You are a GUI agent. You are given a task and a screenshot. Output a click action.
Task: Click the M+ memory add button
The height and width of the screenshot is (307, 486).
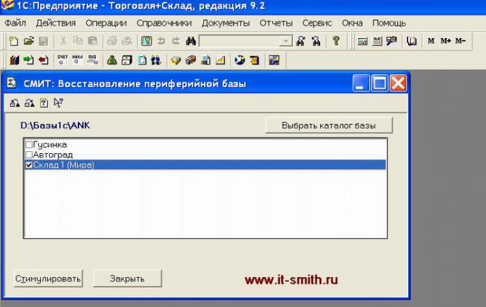[446, 41]
